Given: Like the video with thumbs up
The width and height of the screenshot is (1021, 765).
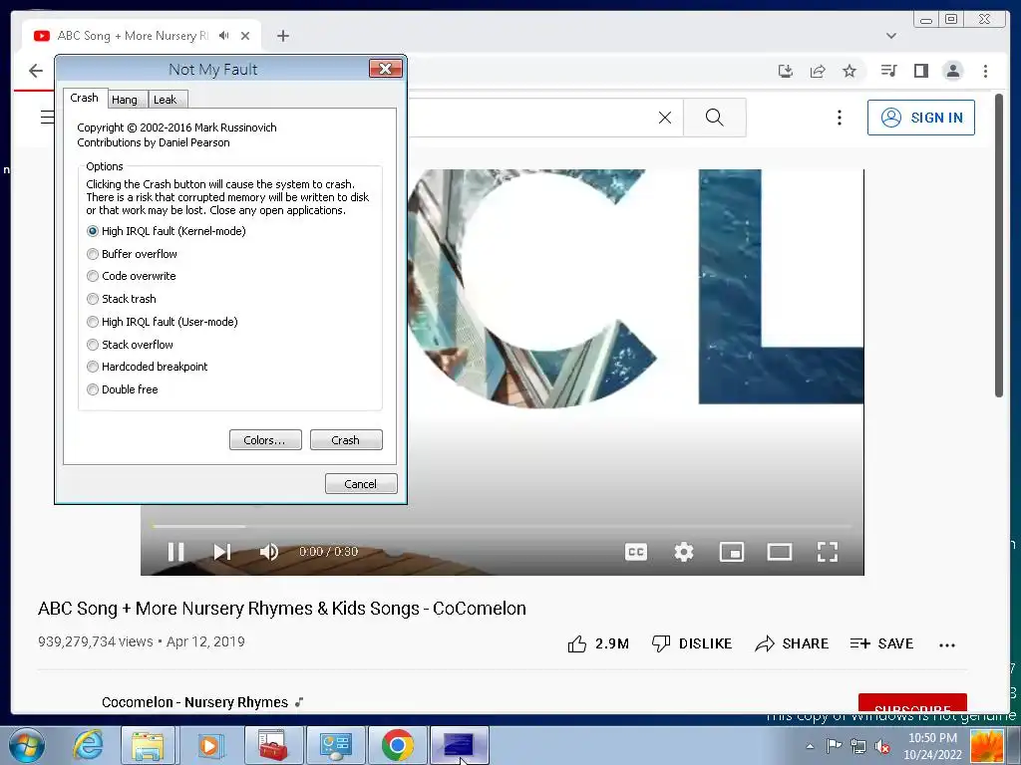Looking at the screenshot, I should tap(598, 644).
